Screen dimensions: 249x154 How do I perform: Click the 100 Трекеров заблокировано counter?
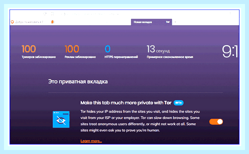39,52
